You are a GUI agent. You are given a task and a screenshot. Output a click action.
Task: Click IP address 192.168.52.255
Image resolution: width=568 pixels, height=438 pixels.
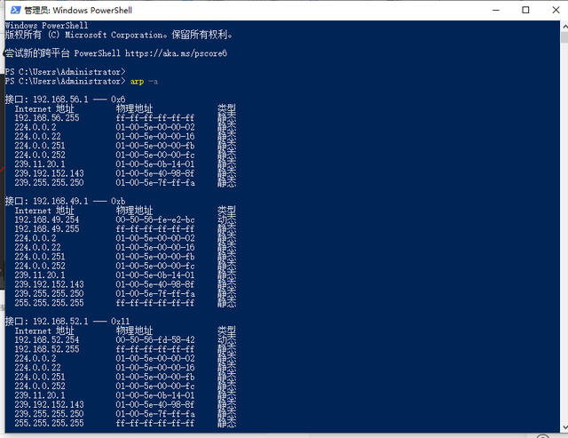(47, 349)
